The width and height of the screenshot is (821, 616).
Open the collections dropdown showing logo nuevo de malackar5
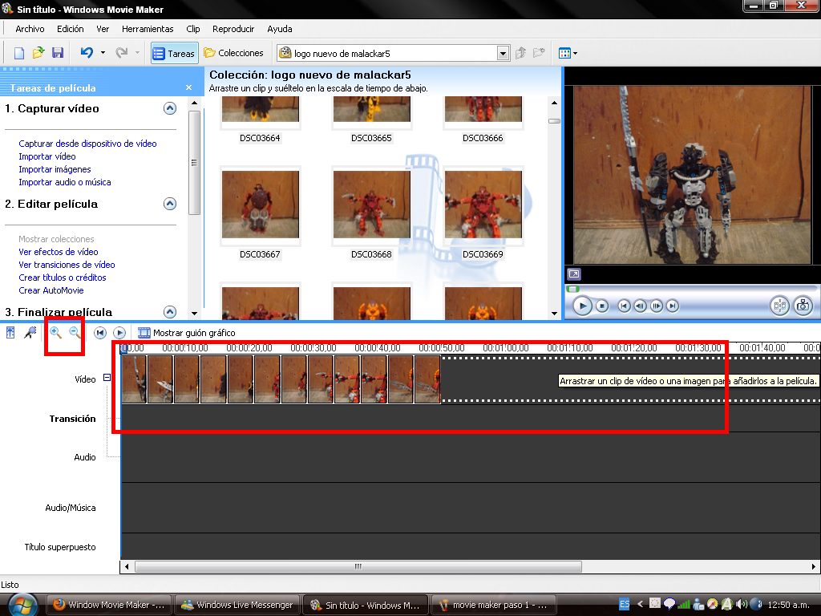[503, 53]
